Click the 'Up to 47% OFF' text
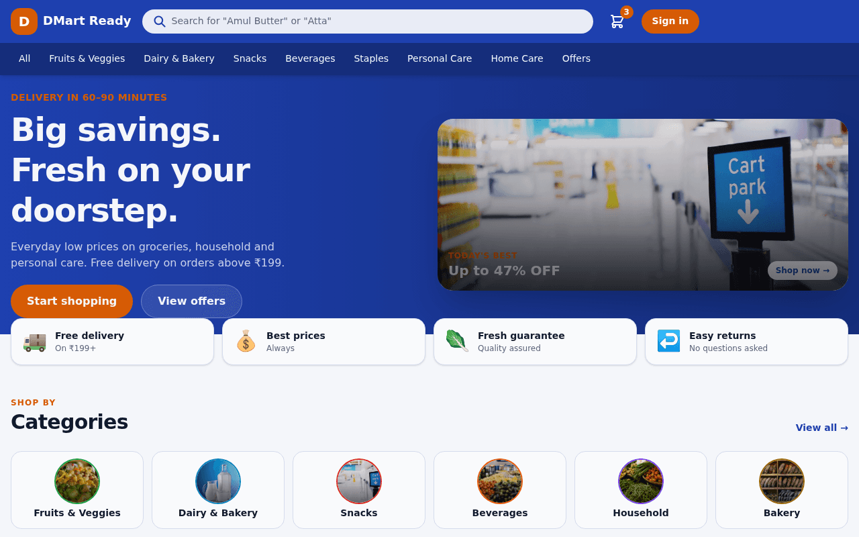Viewport: 859px width, 537px height. 504,271
